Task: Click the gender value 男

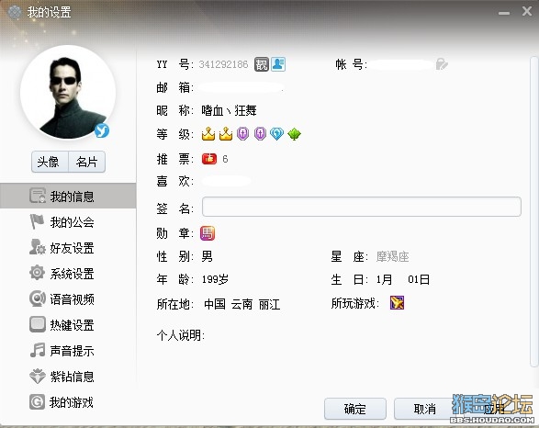Action: pos(208,256)
